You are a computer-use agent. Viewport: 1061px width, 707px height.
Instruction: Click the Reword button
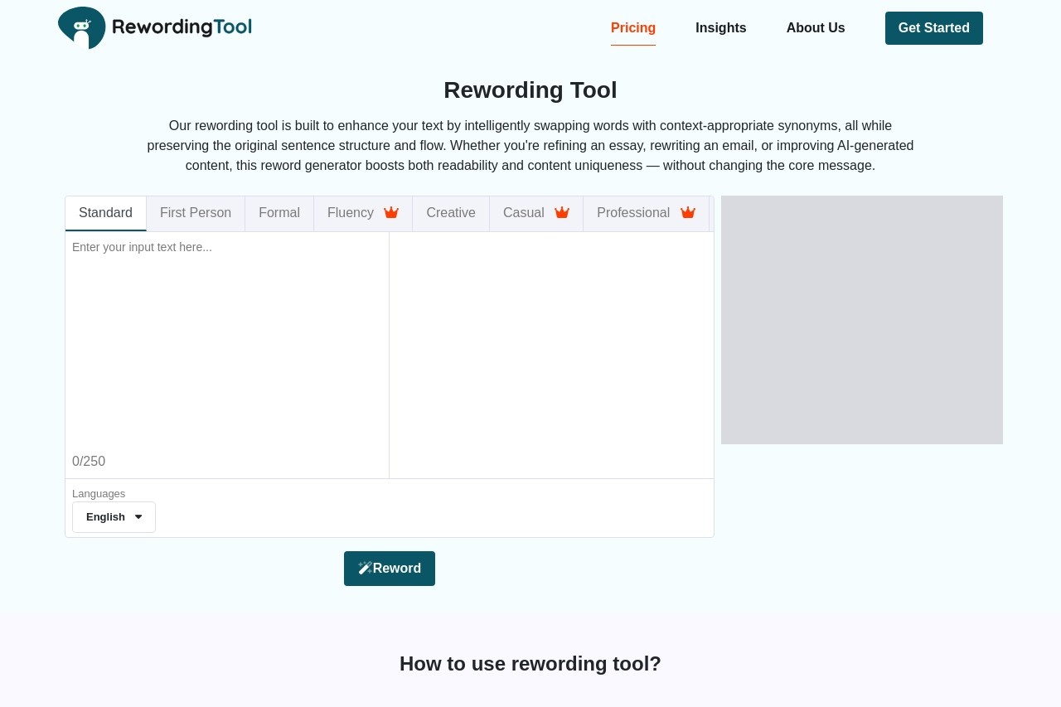coord(390,569)
